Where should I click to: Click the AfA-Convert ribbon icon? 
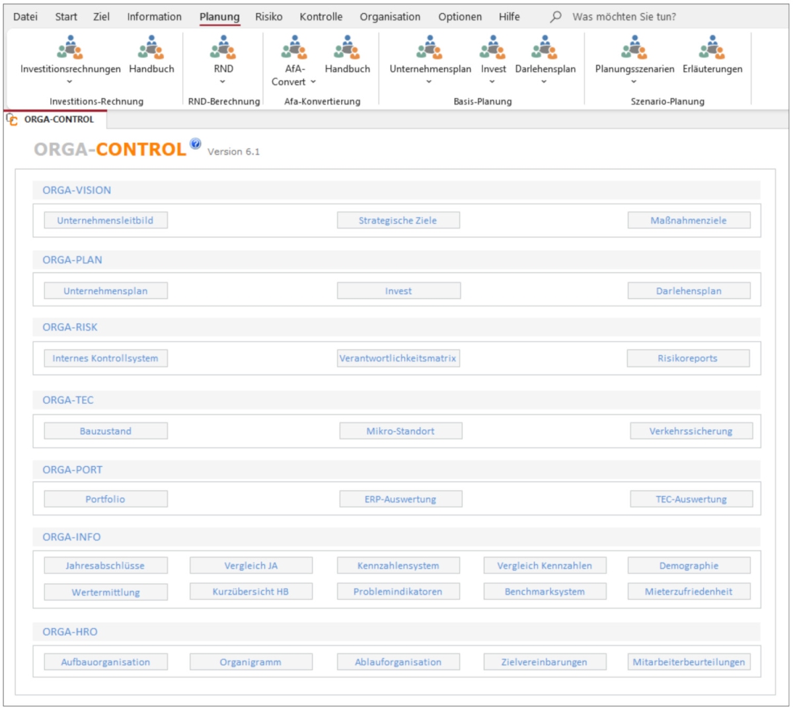pos(294,48)
